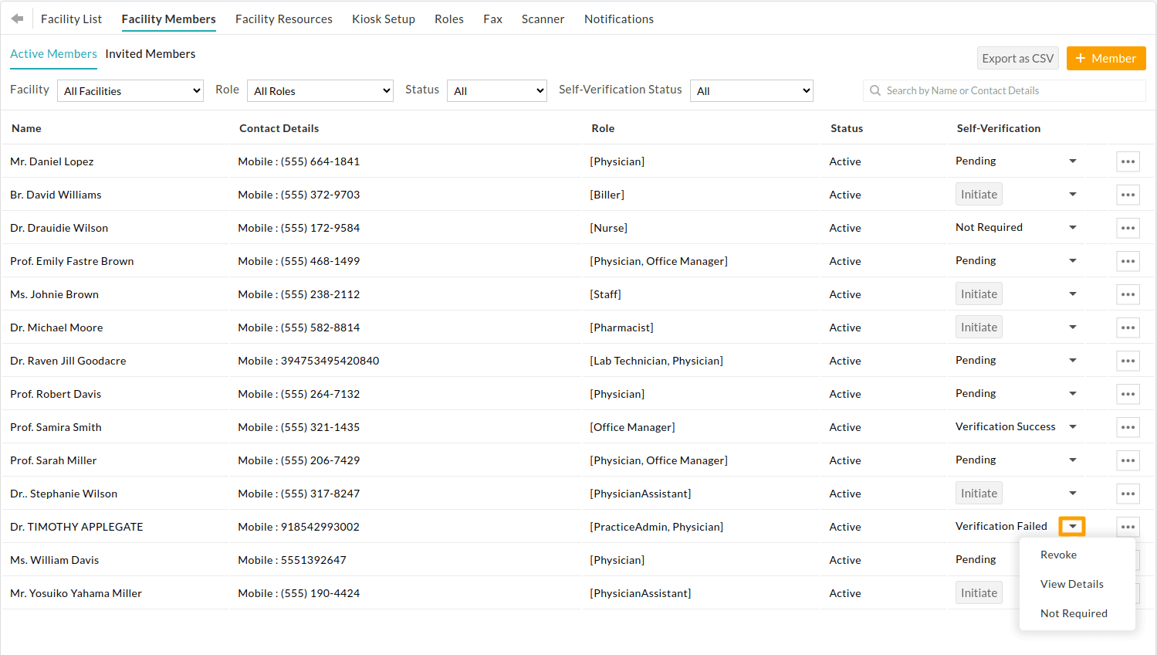Collapse Timothy Applegate's self-verification dropdown arrow
Screen dimensions: 1157x655
(1072, 527)
